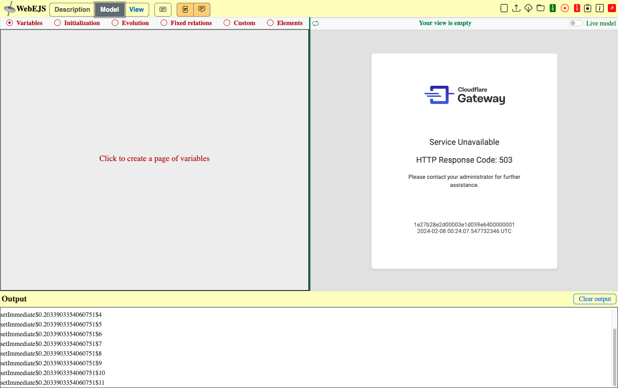618x388 pixels.
Task: Switch to the View tab
Action: (x=137, y=9)
